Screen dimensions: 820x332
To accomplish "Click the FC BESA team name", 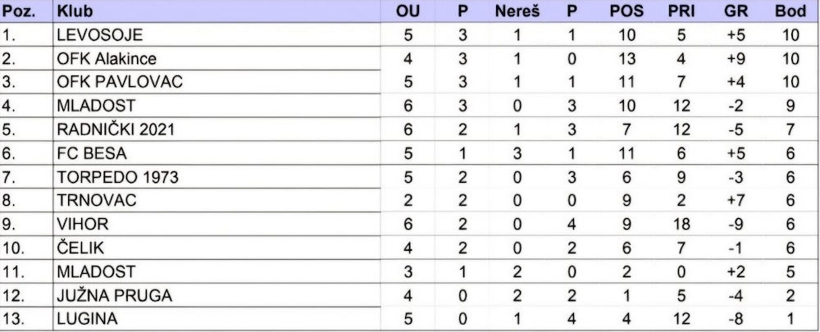I will [90, 153].
